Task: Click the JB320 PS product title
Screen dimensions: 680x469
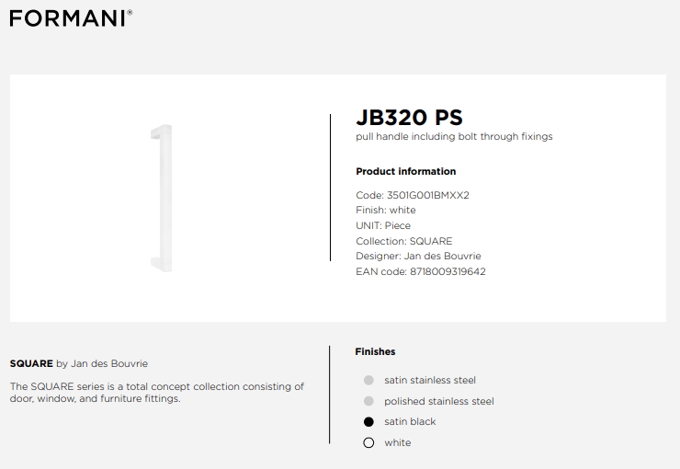Action: tap(410, 117)
